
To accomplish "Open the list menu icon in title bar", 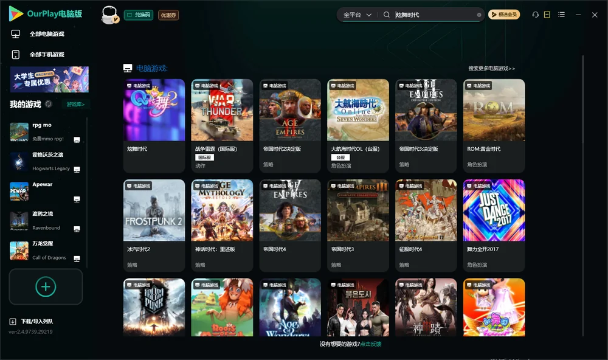I will click(561, 15).
